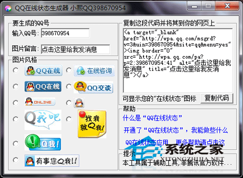Image resolution: width=243 pixels, height=178 pixels.
Task: Click inside the generated HTML code box
Action: (x=178, y=60)
